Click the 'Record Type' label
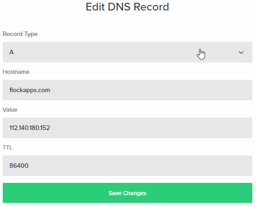This screenshot has width=256, height=207. click(20, 34)
